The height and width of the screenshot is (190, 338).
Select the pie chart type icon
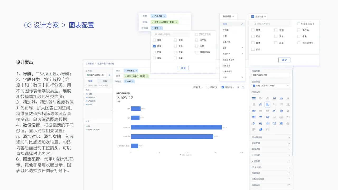pos(281,111)
